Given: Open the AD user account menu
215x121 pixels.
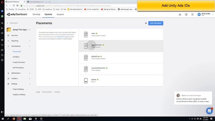Looking at the screenshot, I should 205,14.
